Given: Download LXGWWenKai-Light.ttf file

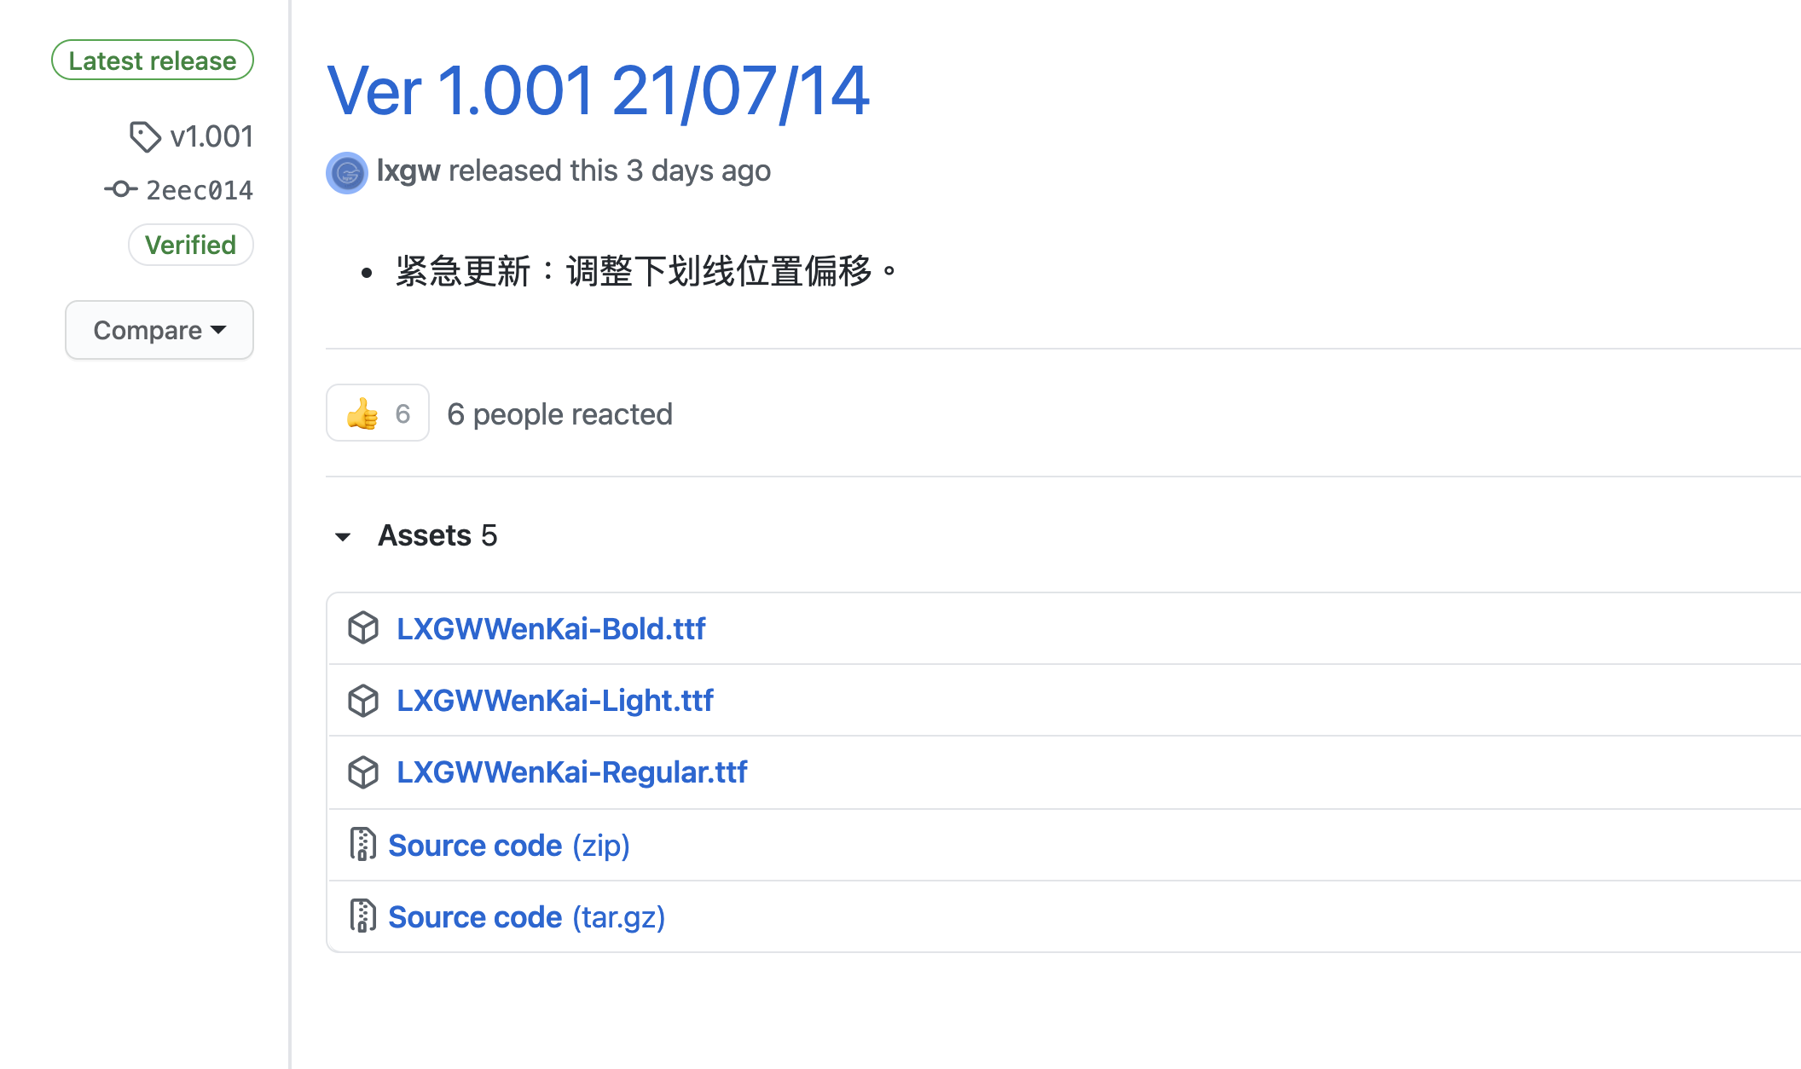Looking at the screenshot, I should click(x=554, y=701).
